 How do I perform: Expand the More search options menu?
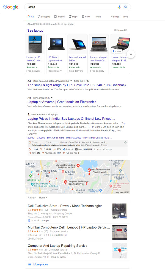[x=98, y=17]
